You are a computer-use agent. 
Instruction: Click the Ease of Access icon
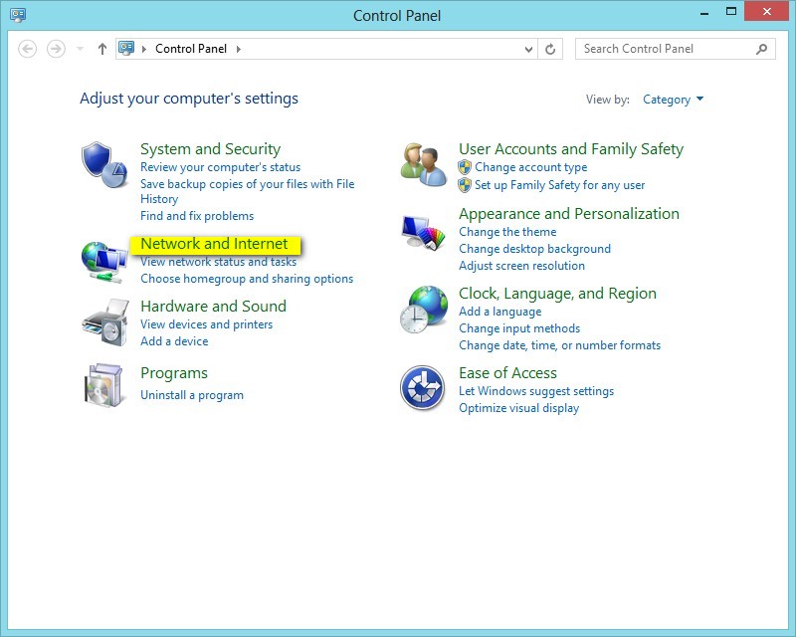coord(422,388)
